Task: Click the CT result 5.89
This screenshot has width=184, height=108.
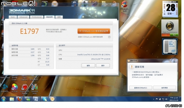Action: pyautogui.click(x=48, y=65)
